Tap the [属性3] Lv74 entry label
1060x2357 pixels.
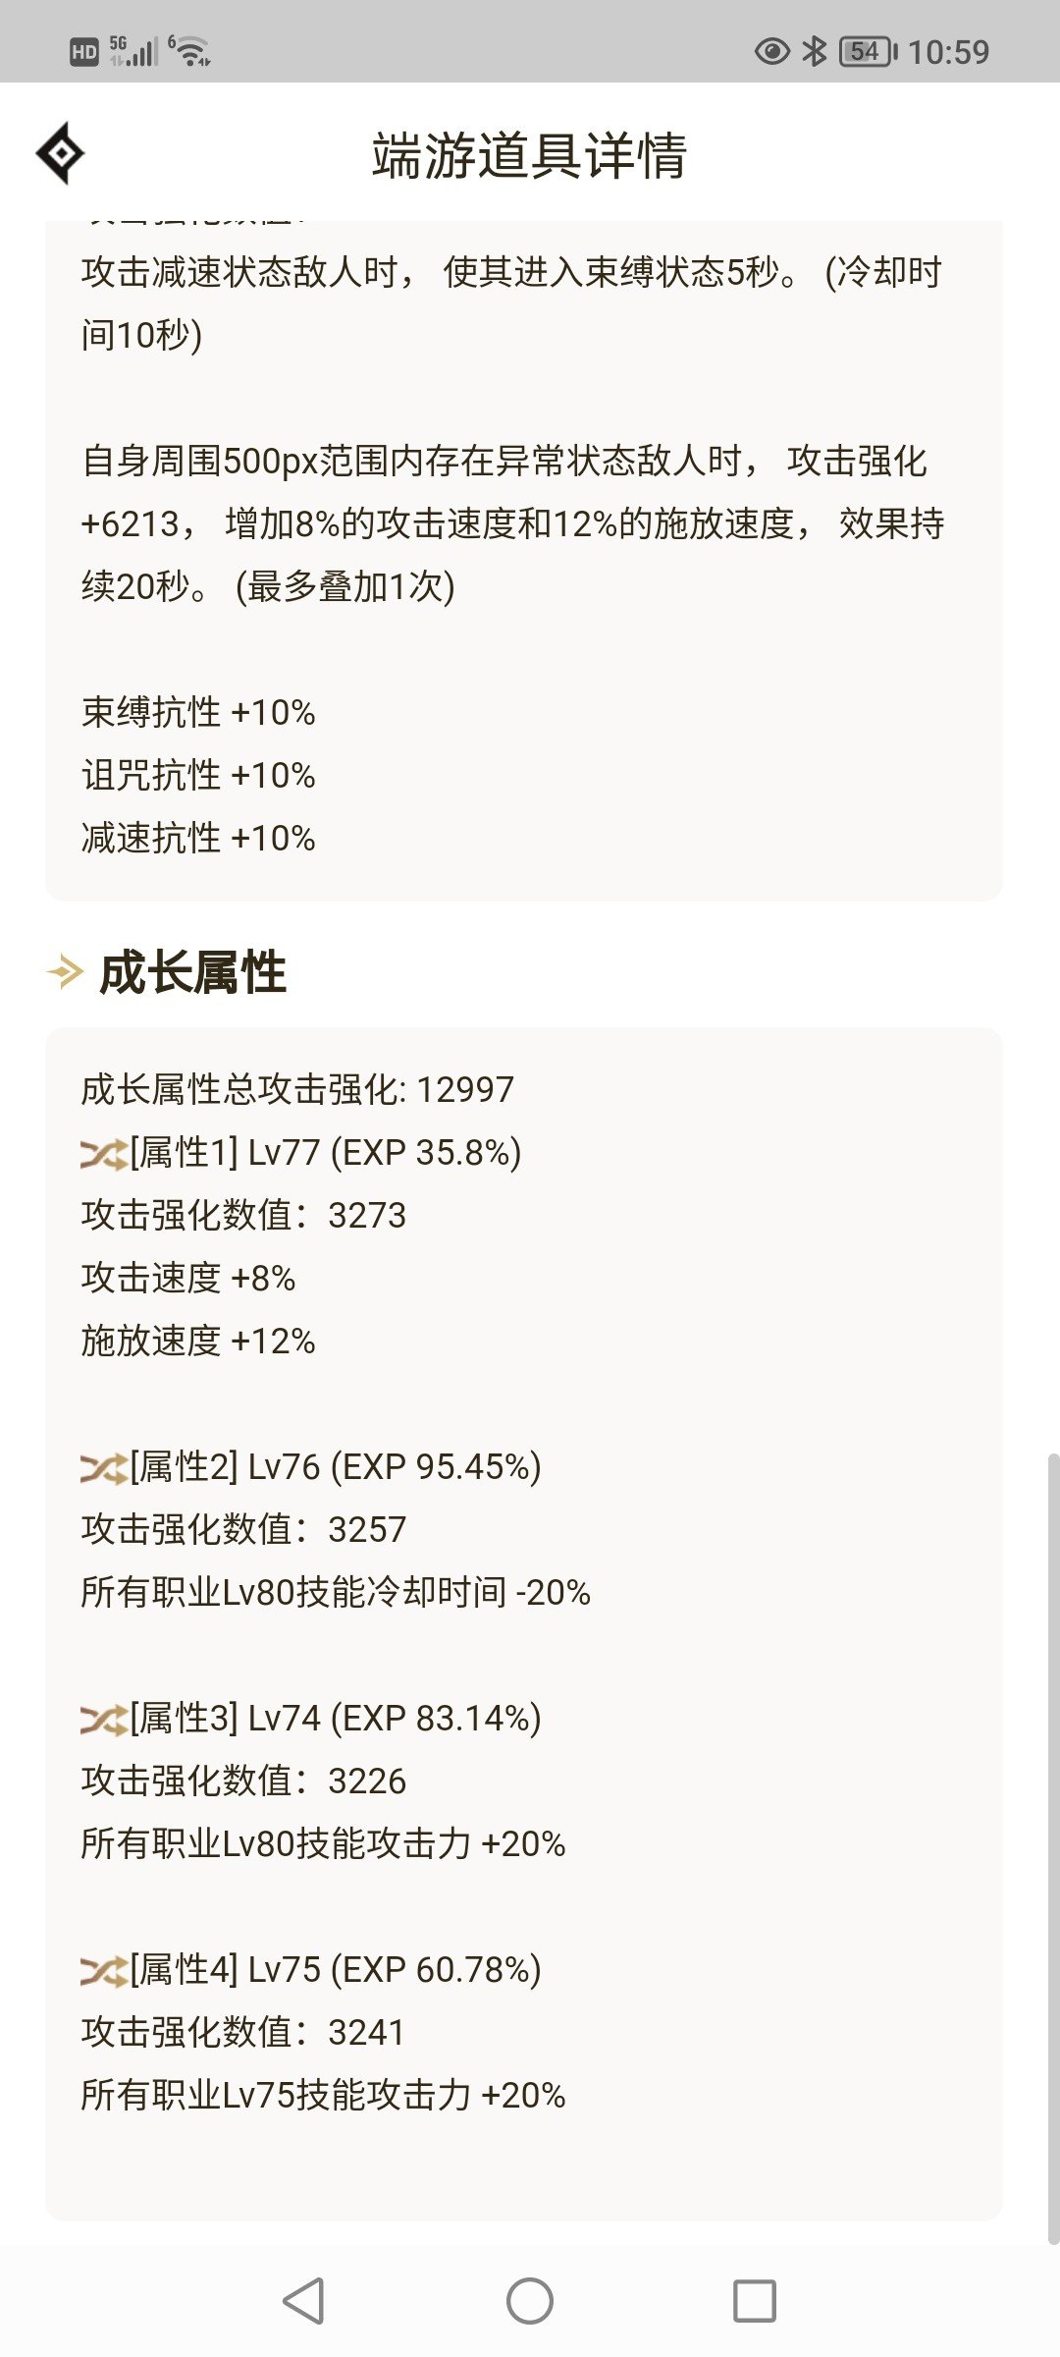[x=334, y=1718]
